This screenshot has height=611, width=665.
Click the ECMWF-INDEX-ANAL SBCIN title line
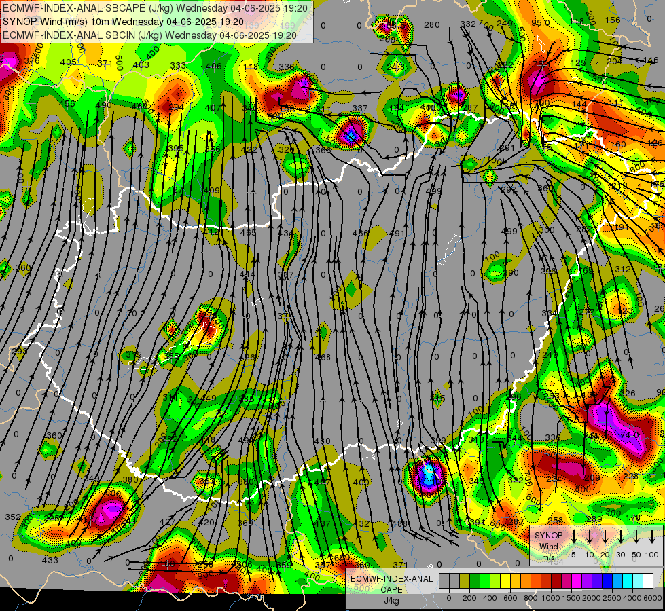[x=149, y=35]
